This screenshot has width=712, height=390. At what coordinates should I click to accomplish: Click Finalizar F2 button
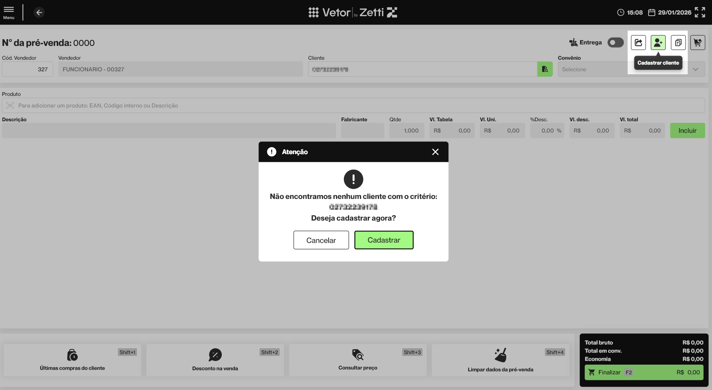[644, 372]
